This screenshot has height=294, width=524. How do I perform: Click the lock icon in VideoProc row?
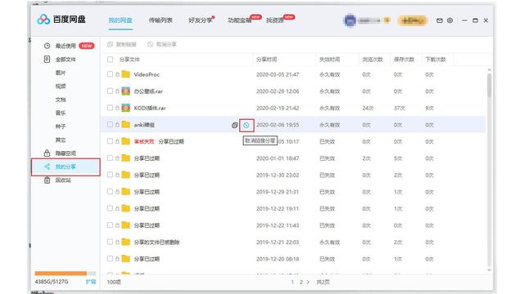click(x=117, y=74)
